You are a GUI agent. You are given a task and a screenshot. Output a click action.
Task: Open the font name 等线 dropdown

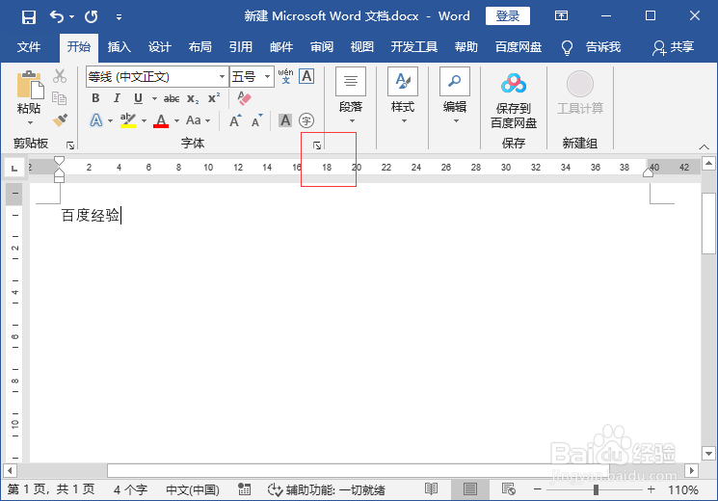pyautogui.click(x=222, y=76)
